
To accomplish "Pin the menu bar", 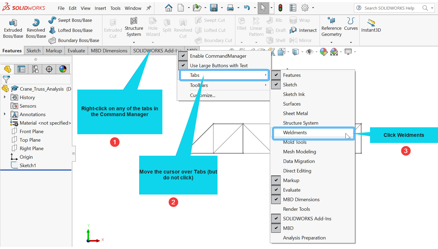I will pos(149,8).
